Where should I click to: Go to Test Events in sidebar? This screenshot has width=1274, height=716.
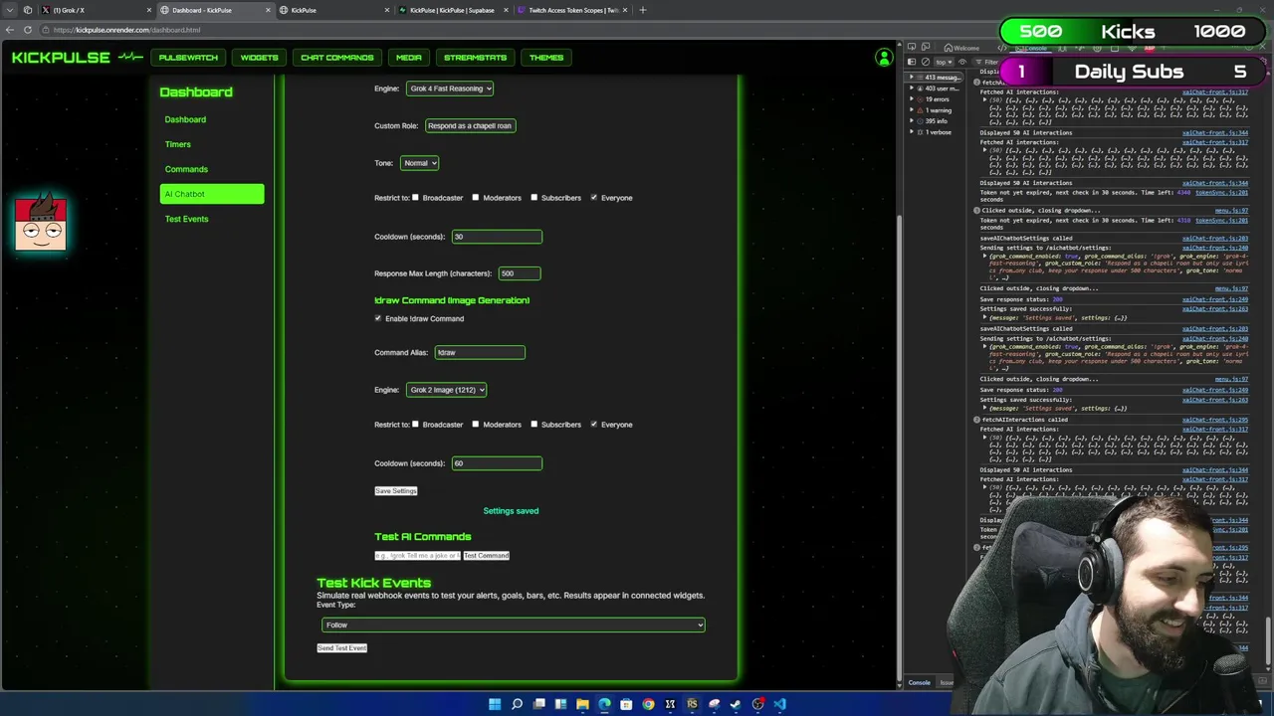[187, 219]
